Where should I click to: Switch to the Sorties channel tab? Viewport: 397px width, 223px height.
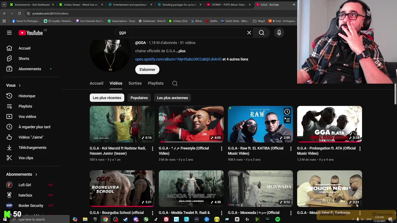[135, 83]
